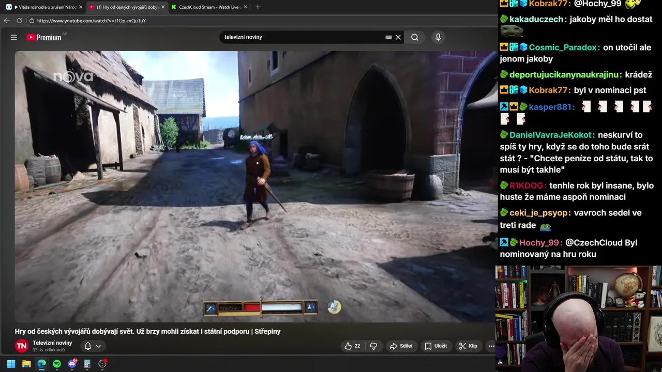Click username Hochy_99 in bottom chat message
Image resolution: width=662 pixels, height=372 pixels.
[539, 243]
